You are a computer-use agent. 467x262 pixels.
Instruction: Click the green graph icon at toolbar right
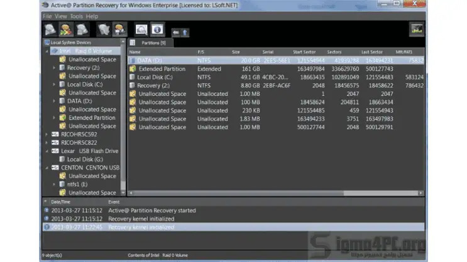point(416,29)
